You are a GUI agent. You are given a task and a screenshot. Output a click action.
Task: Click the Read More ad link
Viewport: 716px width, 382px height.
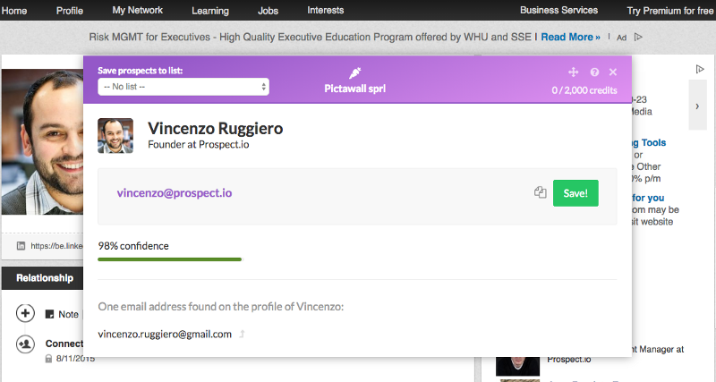point(570,37)
